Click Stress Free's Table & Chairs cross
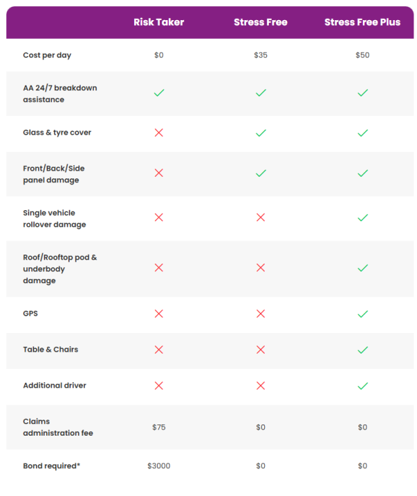This screenshot has width=417, height=496. (261, 350)
